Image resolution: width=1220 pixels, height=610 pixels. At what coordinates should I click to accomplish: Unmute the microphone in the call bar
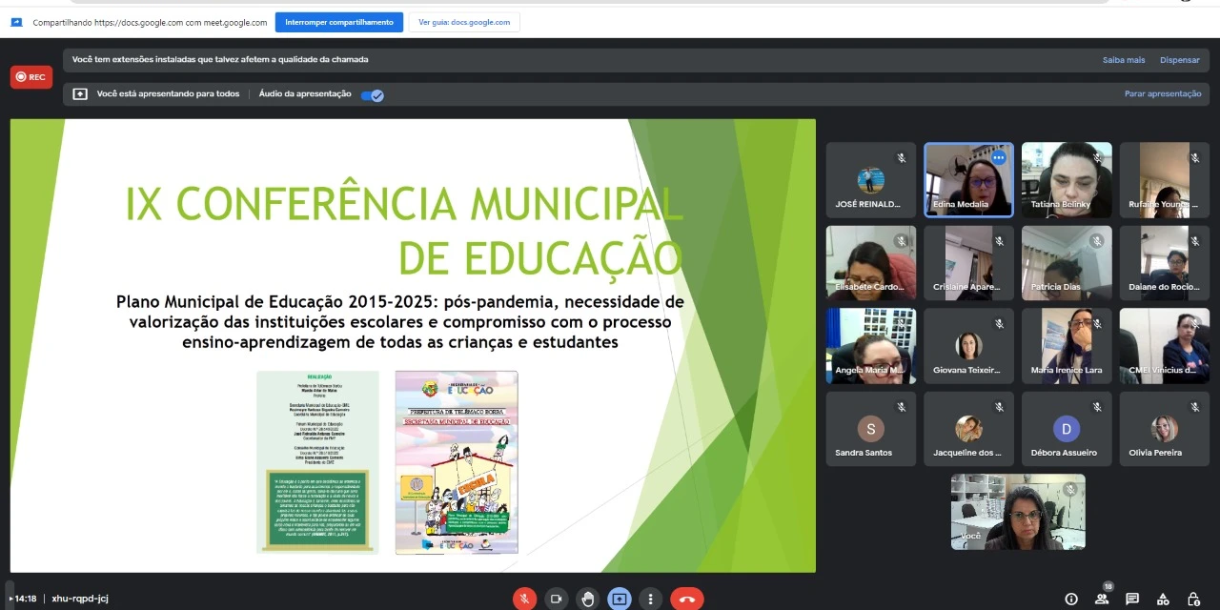pyautogui.click(x=524, y=599)
